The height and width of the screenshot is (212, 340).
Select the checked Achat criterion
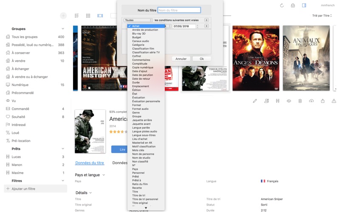pyautogui.click(x=146, y=26)
